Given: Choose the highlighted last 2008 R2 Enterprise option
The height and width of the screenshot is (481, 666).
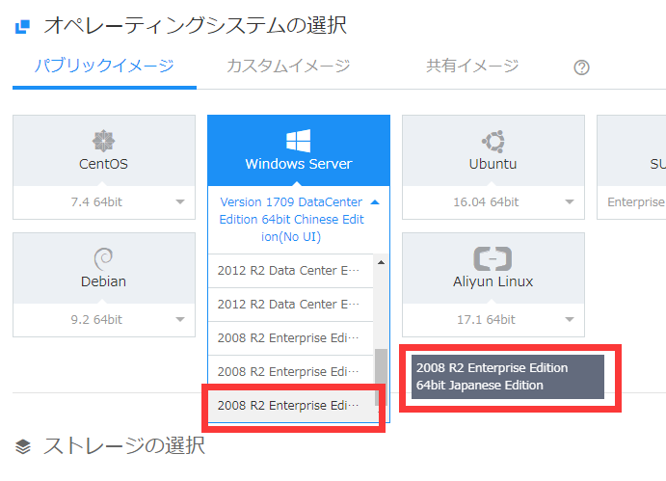Looking at the screenshot, I should pos(290,406).
